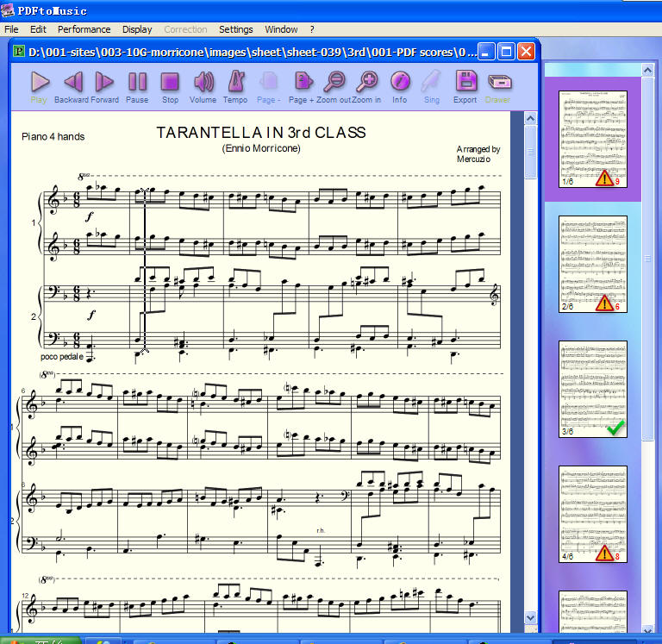
Task: Open the File menu
Action: click(11, 29)
